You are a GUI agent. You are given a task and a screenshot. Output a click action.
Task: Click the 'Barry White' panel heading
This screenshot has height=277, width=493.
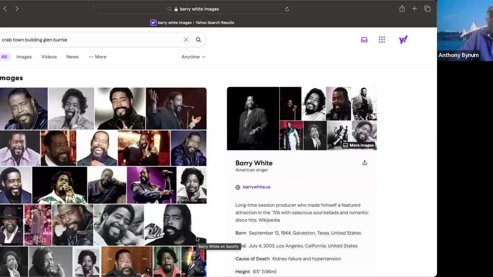254,163
